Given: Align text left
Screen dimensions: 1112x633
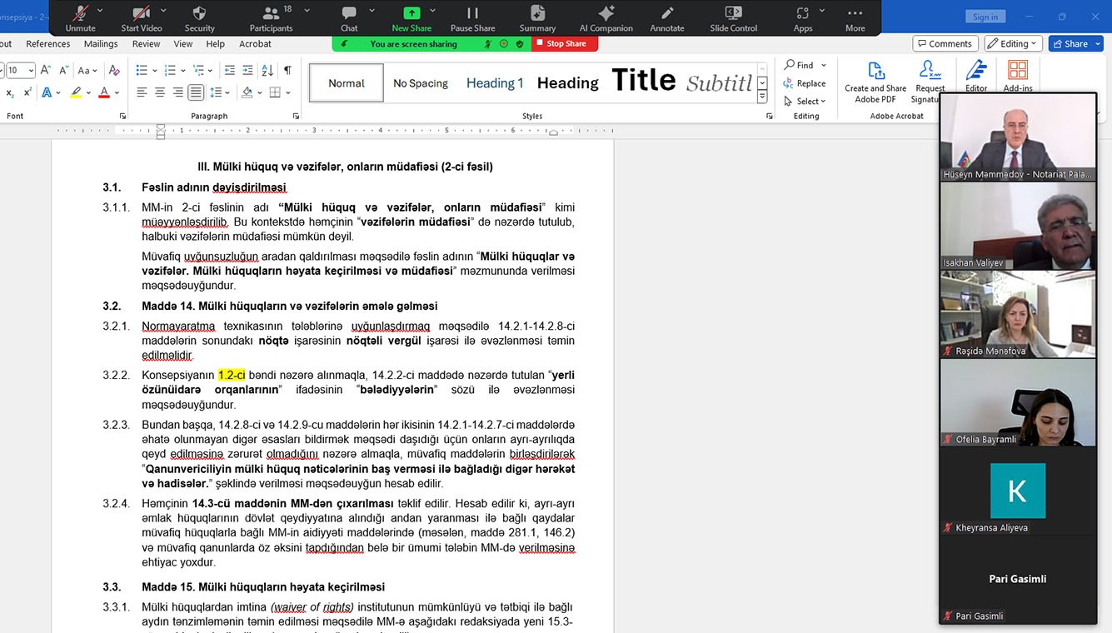Looking at the screenshot, I should [142, 92].
